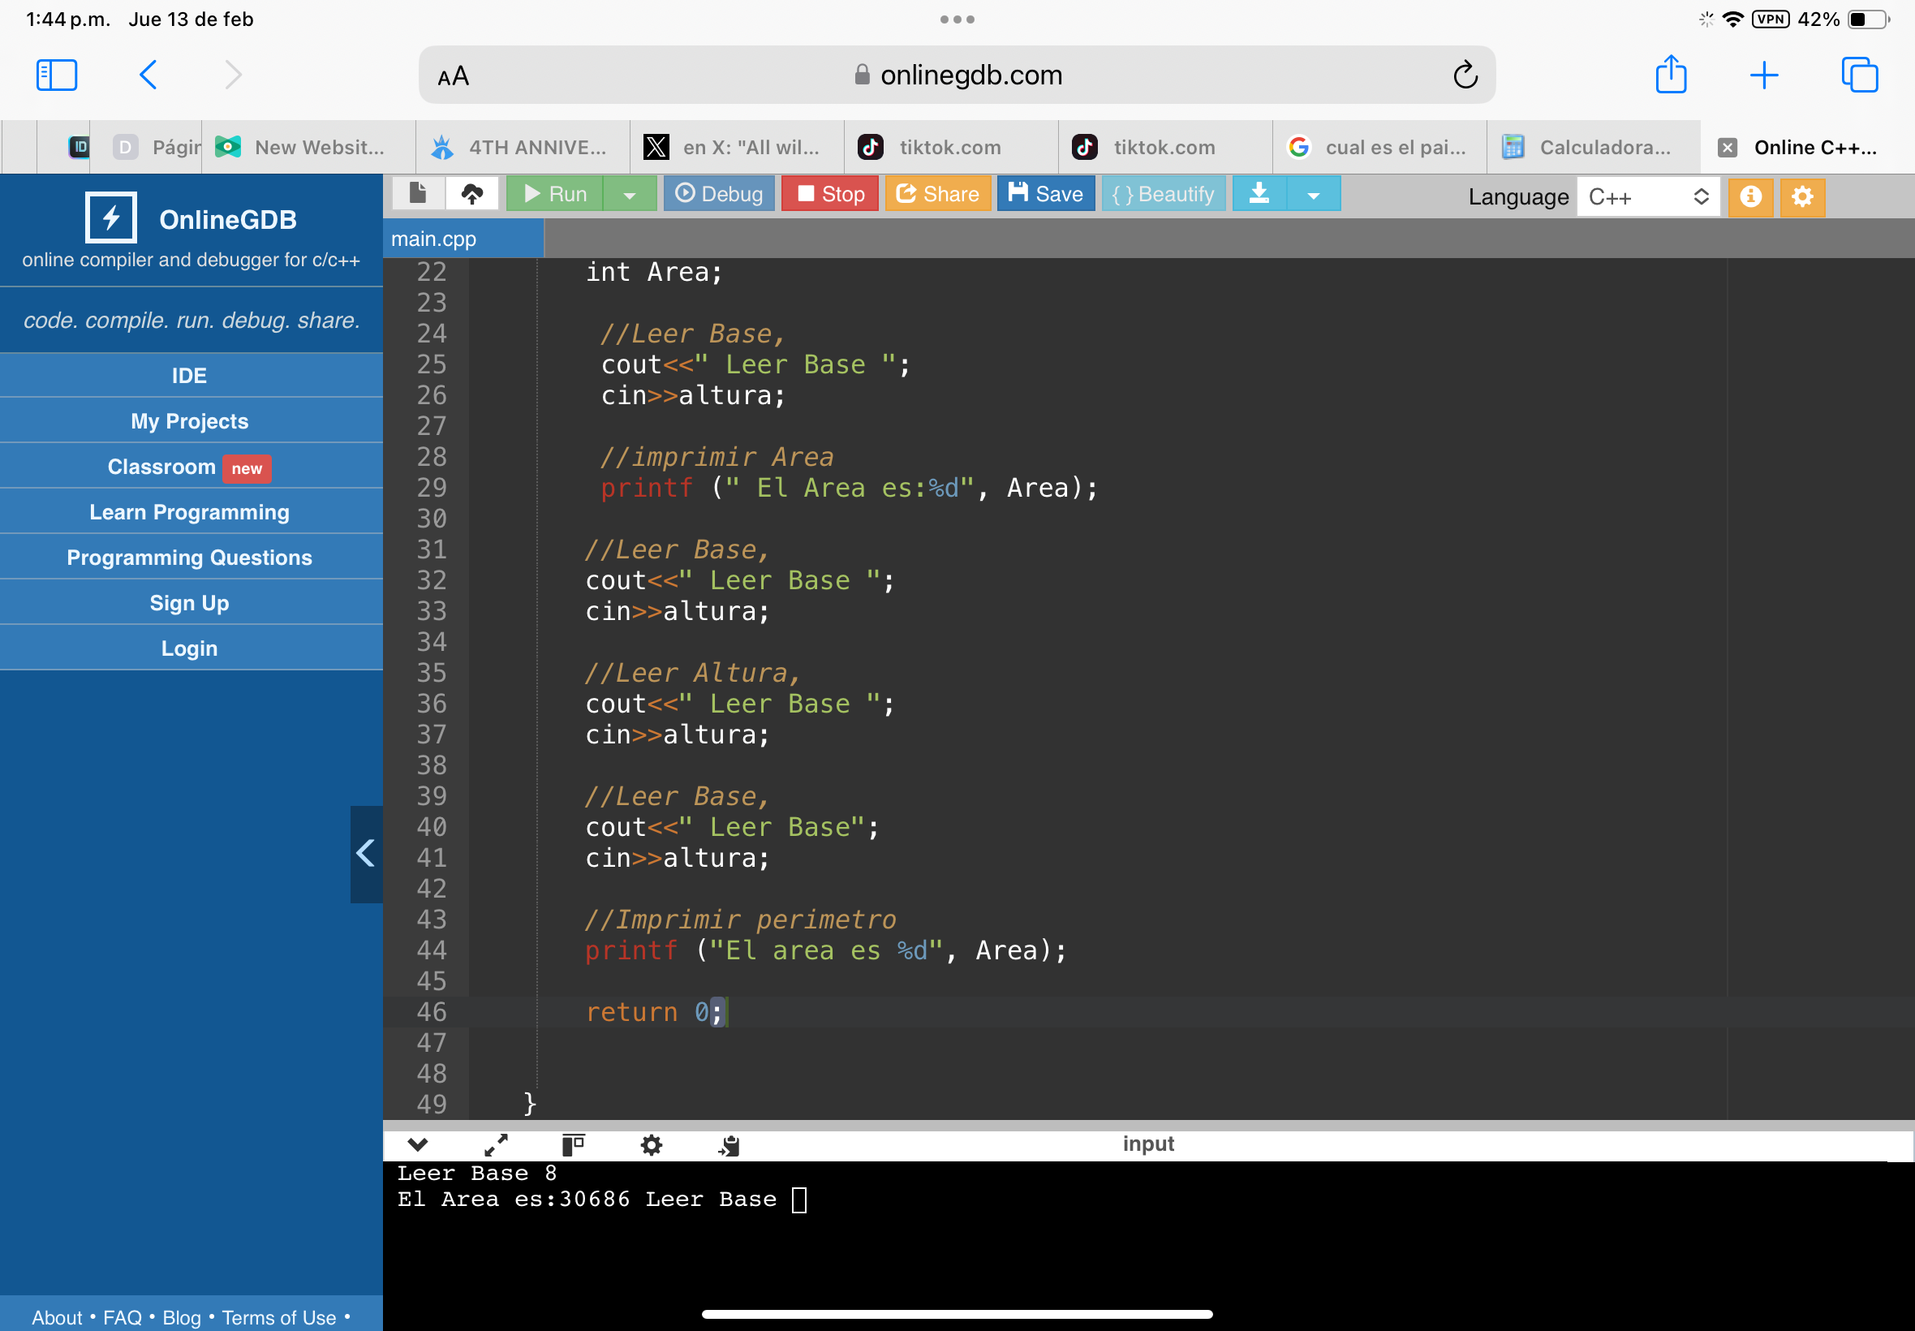This screenshot has height=1331, width=1915.
Task: Open My Projects in sidebar menu
Action: coord(189,421)
